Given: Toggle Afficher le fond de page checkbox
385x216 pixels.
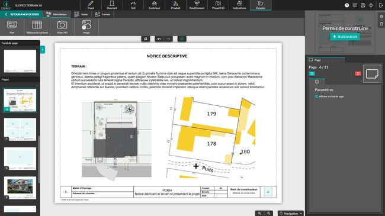Looking at the screenshot, I should (316, 96).
